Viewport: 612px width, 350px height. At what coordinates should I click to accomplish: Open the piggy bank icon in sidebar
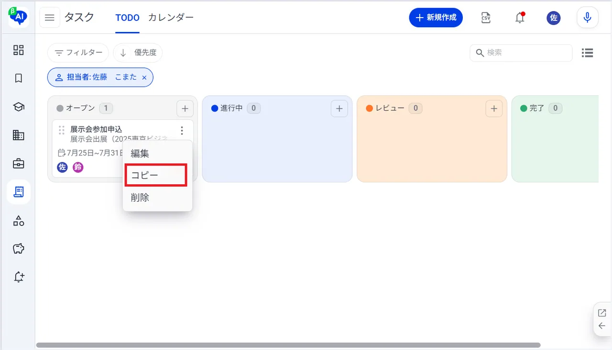click(x=19, y=249)
